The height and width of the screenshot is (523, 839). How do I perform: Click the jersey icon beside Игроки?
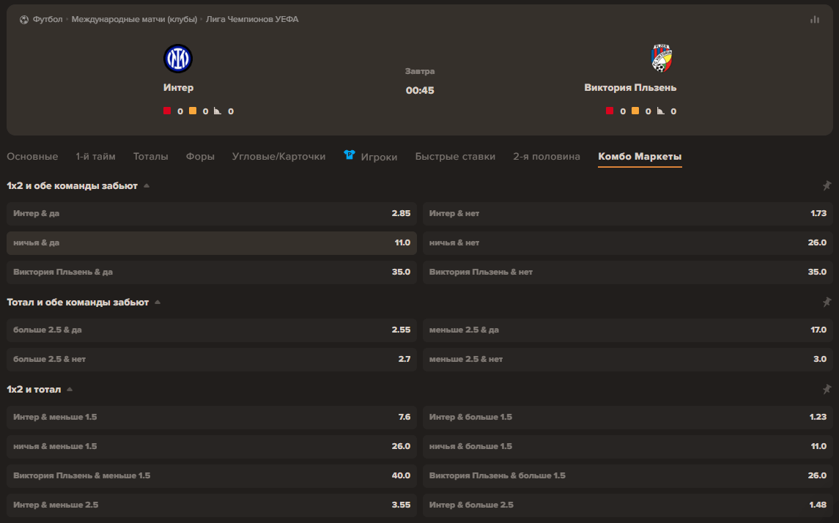[350, 155]
